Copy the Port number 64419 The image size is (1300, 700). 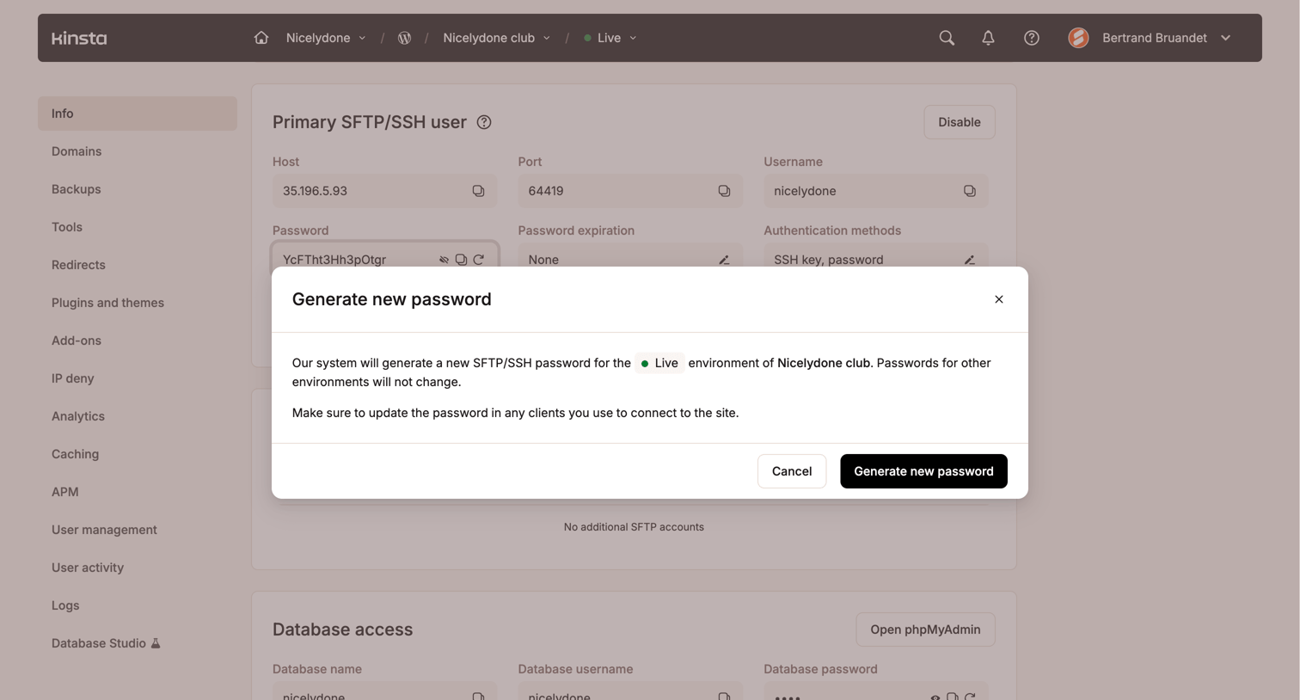(724, 191)
